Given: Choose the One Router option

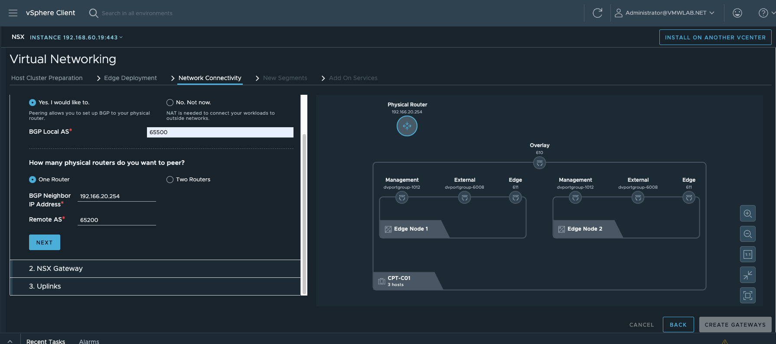Looking at the screenshot, I should point(33,180).
